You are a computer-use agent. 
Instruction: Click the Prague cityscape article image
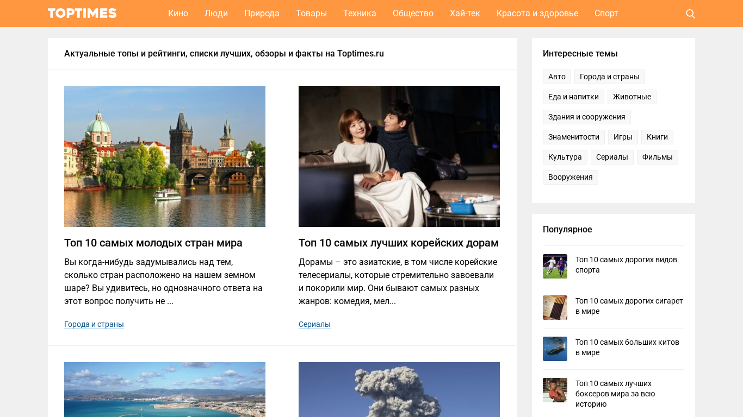coord(165,156)
